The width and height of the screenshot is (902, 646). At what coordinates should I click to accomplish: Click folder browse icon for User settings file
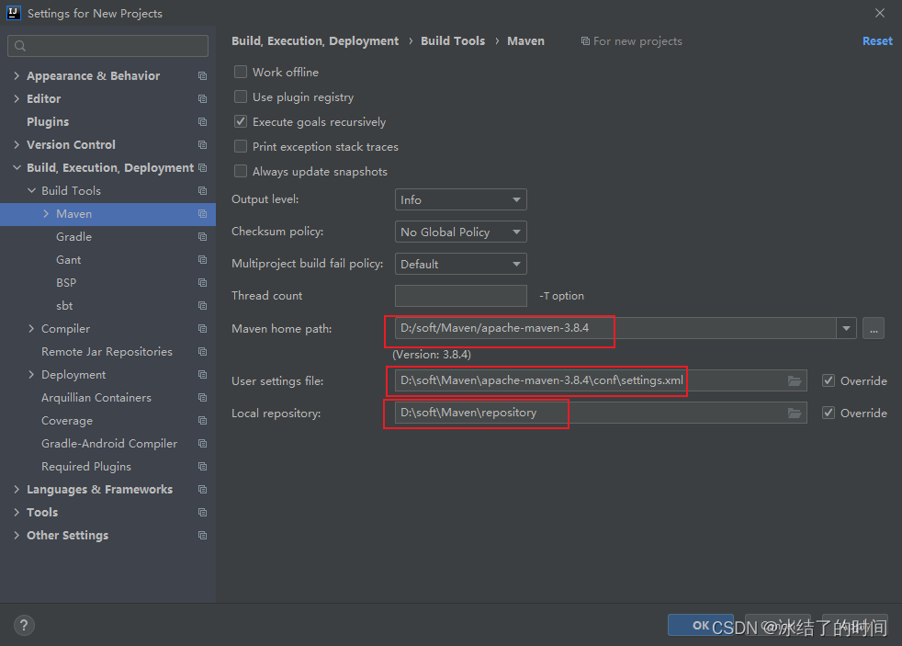coord(795,380)
